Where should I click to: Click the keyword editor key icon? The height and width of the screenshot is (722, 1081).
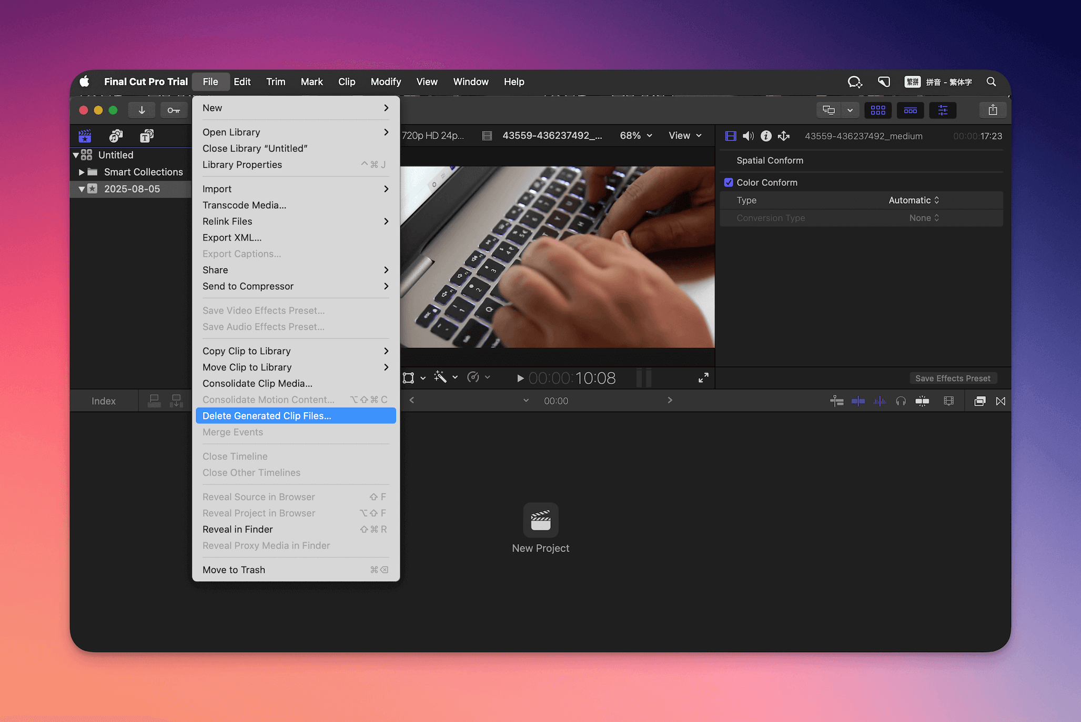click(174, 110)
